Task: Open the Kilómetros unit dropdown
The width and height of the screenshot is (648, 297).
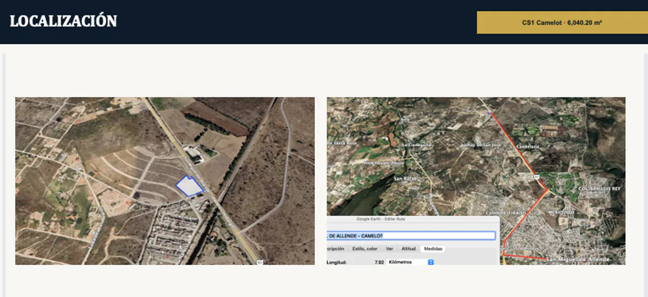Action: 410,262
